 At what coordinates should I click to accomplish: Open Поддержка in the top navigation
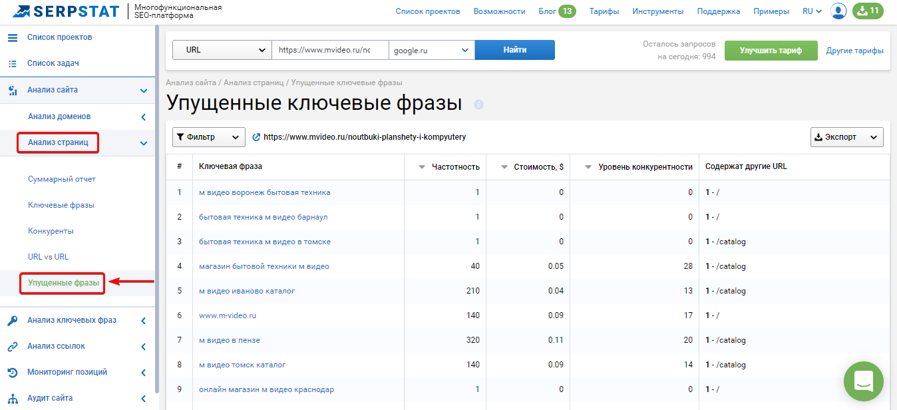(719, 11)
